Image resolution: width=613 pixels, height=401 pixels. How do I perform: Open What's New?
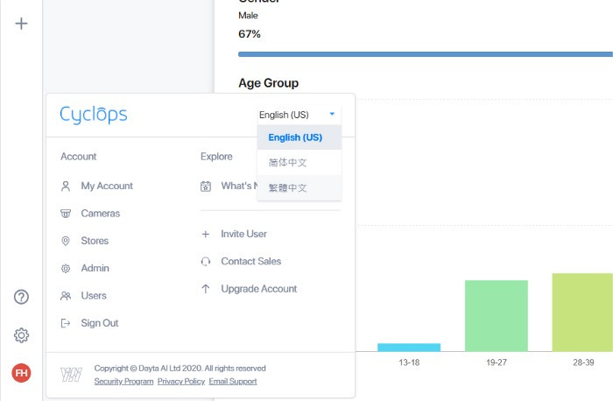239,186
